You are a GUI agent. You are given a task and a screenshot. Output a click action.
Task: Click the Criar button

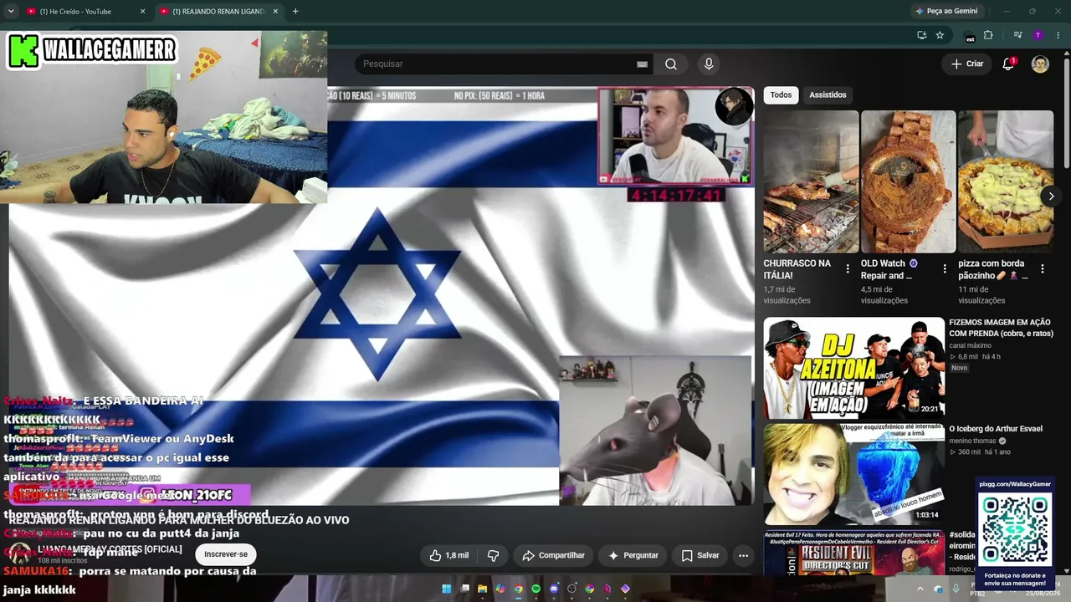click(x=967, y=64)
